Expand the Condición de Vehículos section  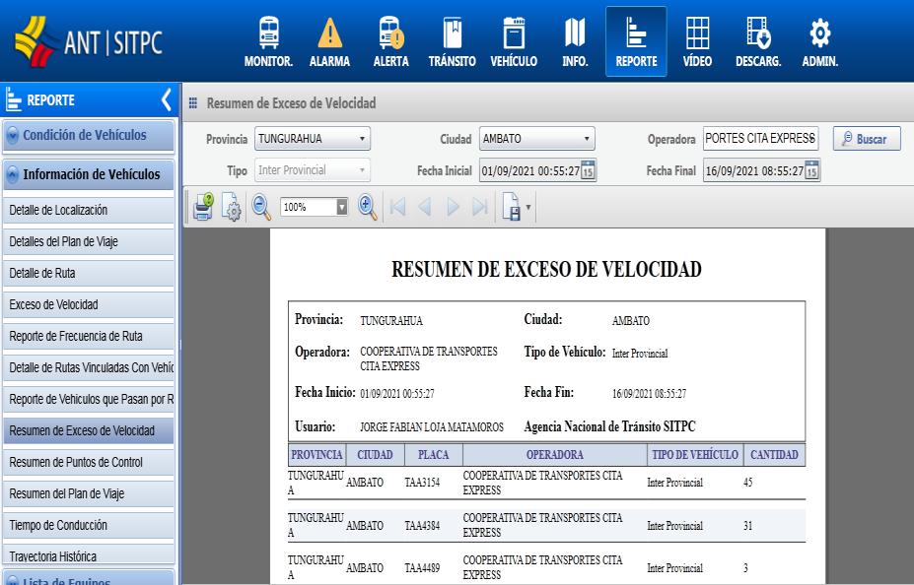coord(89,136)
